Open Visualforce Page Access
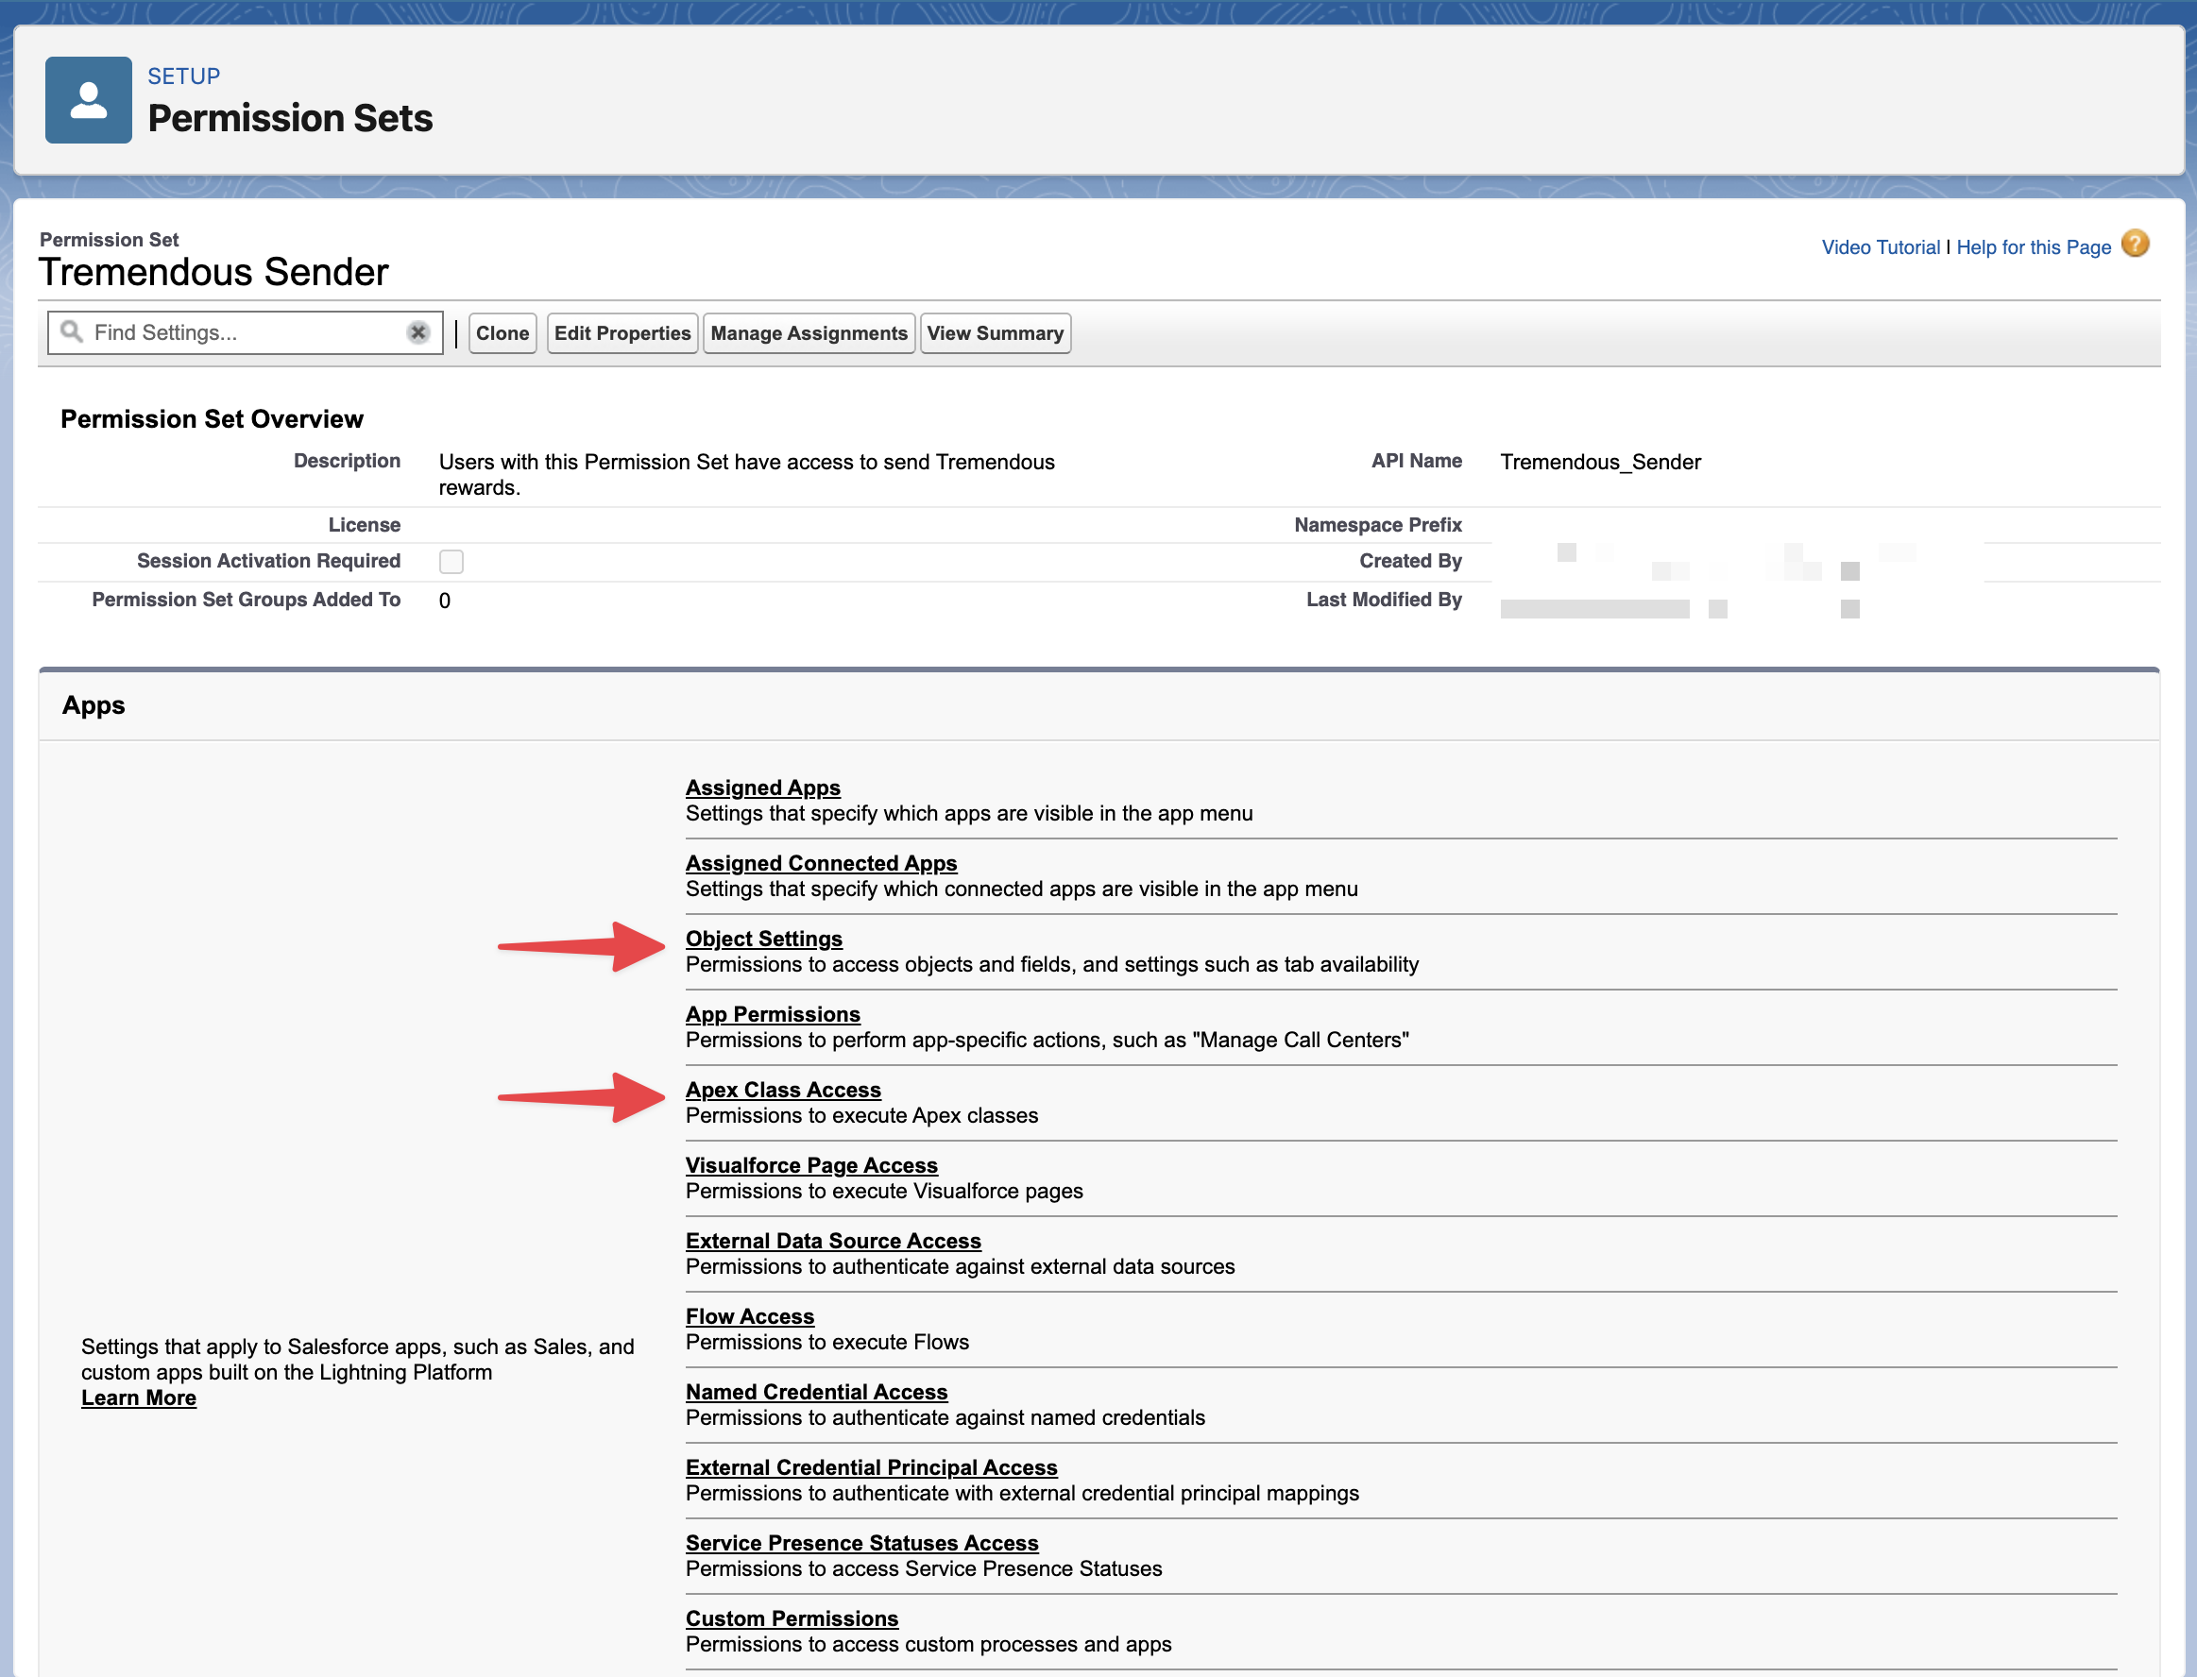2197x1677 pixels. point(811,1165)
